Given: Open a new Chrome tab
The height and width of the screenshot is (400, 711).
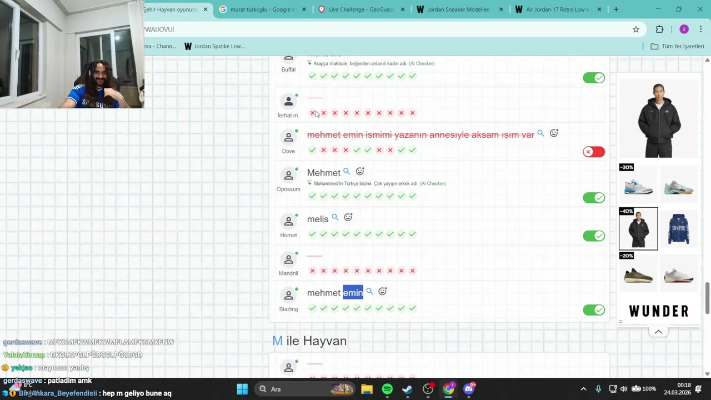Looking at the screenshot, I should [x=616, y=9].
